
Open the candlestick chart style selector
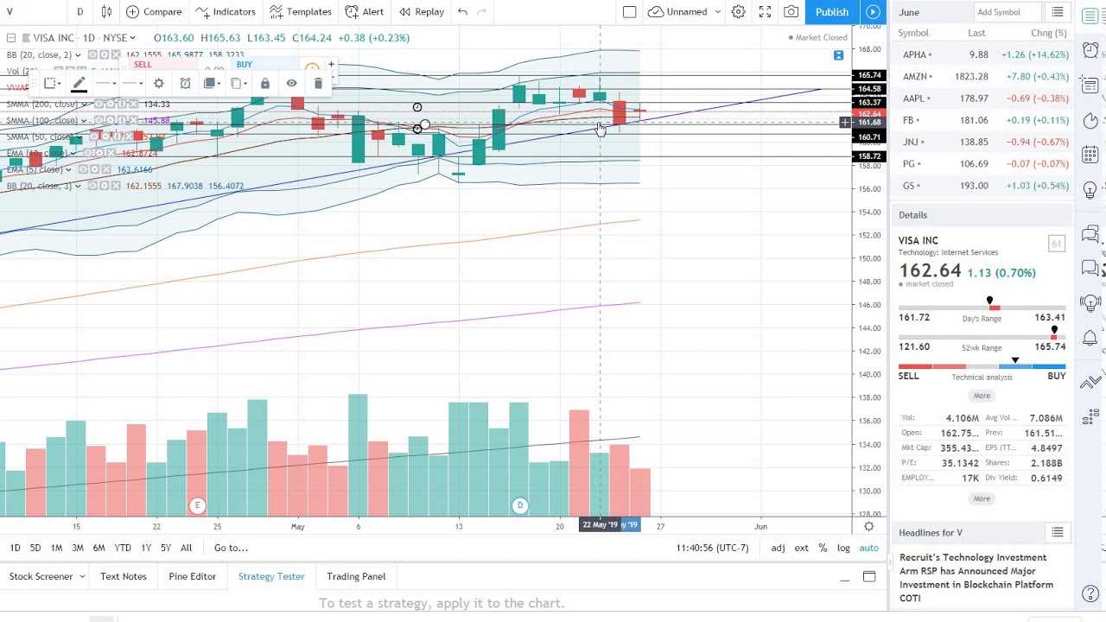pos(106,12)
